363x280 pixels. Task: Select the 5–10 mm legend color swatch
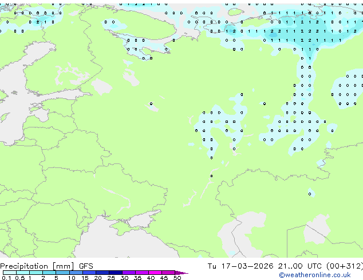pos(62,273)
